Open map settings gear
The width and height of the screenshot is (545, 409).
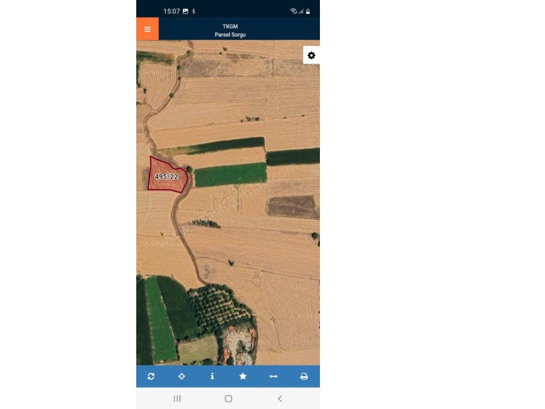311,55
